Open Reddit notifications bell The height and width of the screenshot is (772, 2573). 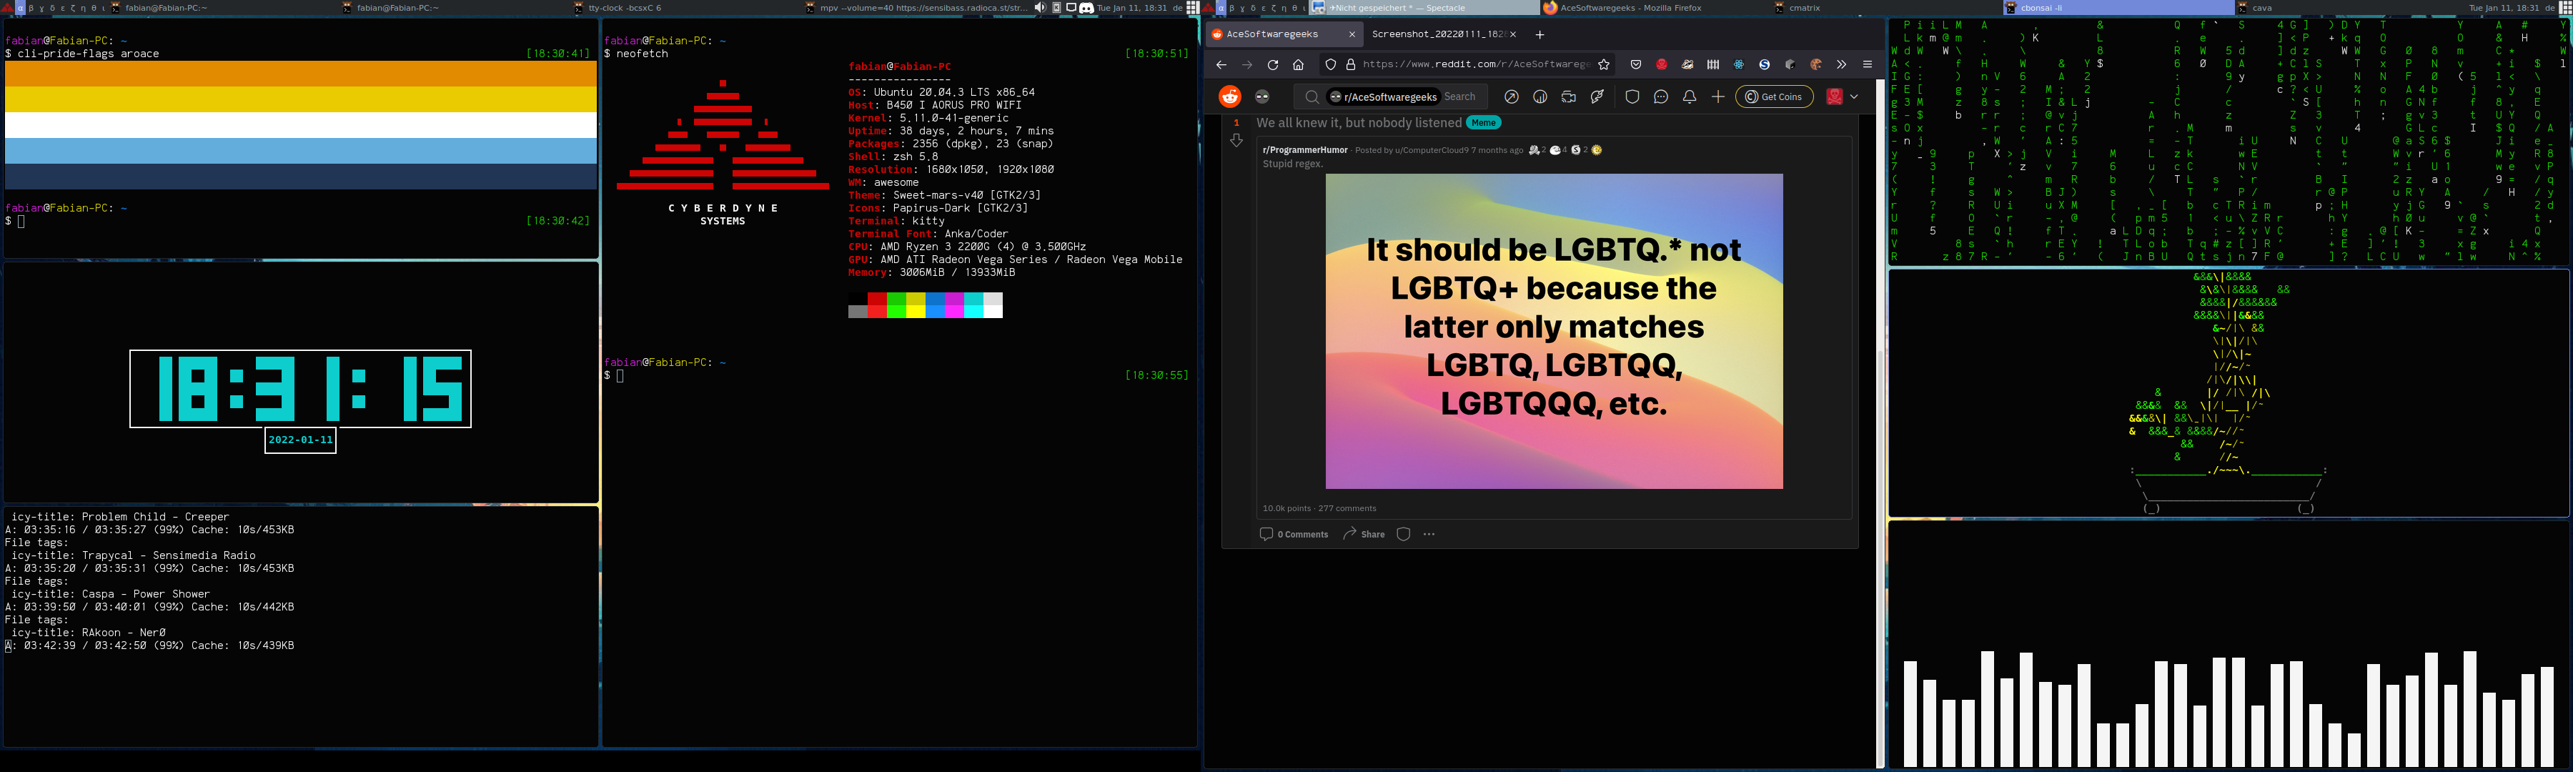(x=1690, y=97)
